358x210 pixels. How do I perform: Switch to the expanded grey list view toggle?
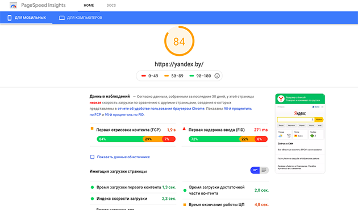pos(264,170)
